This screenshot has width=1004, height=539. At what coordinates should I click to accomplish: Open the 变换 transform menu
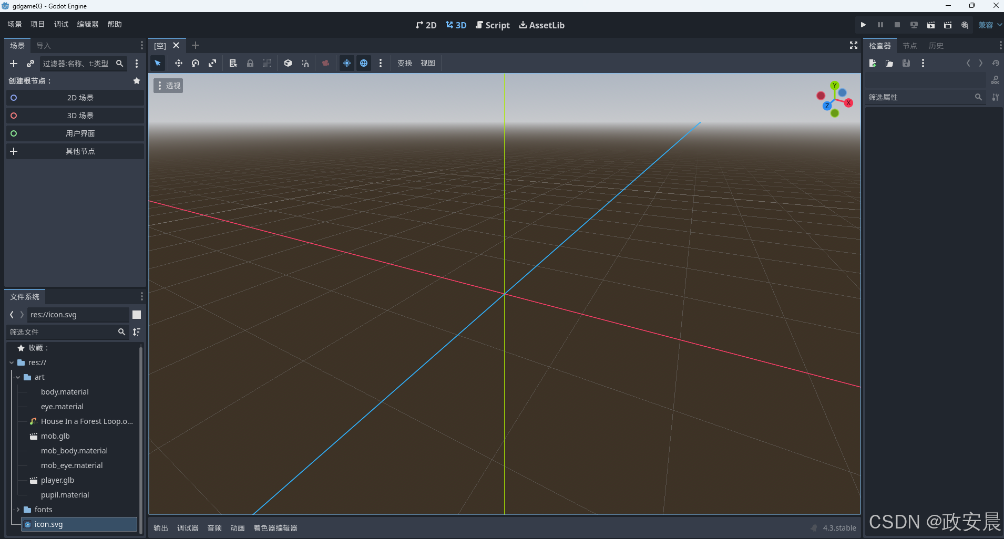[x=405, y=63]
